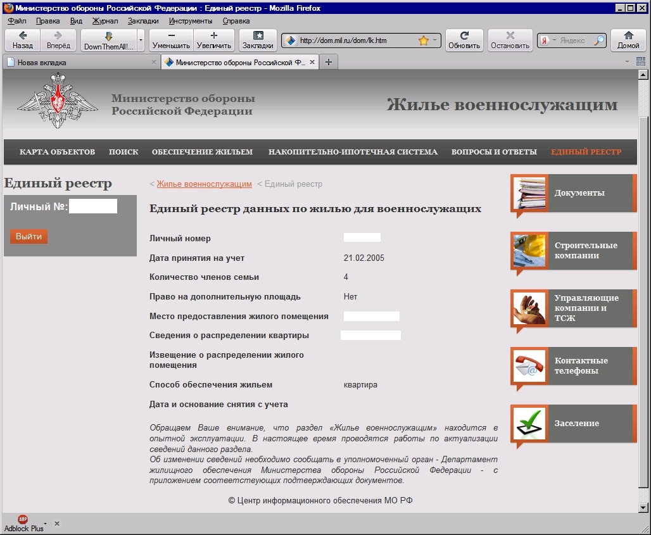Click the Yandex search magnifier icon
The height and width of the screenshot is (535, 651).
598,41
